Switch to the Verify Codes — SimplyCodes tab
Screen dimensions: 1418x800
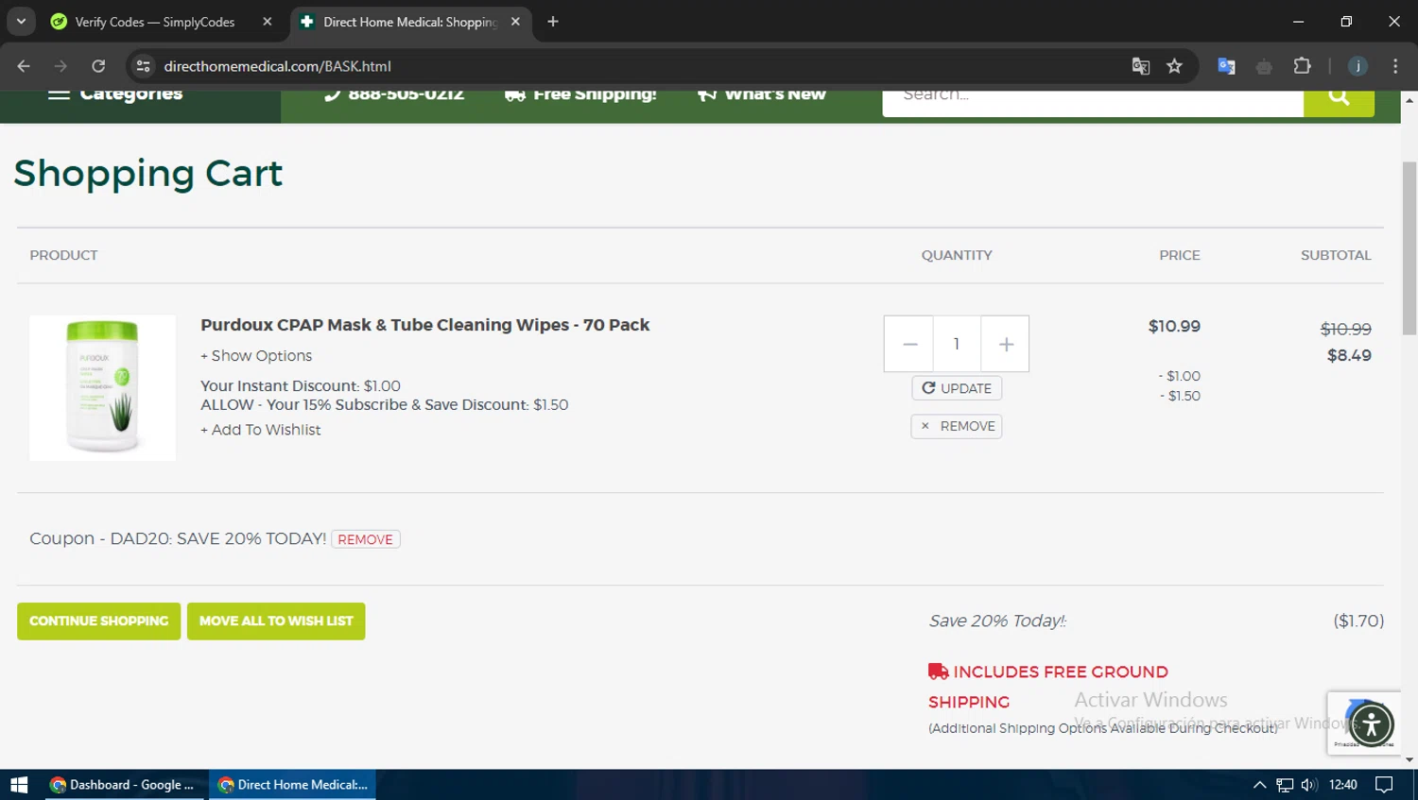(x=154, y=22)
